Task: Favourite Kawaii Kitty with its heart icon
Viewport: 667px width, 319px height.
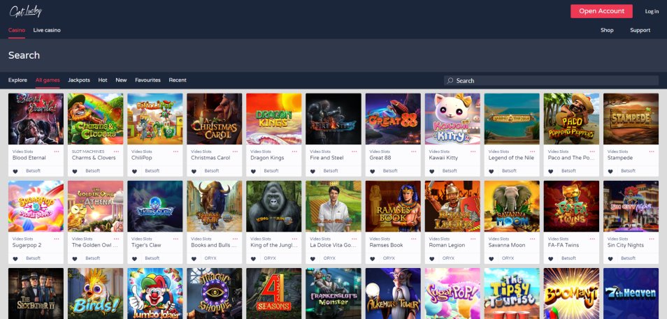Action: point(432,171)
